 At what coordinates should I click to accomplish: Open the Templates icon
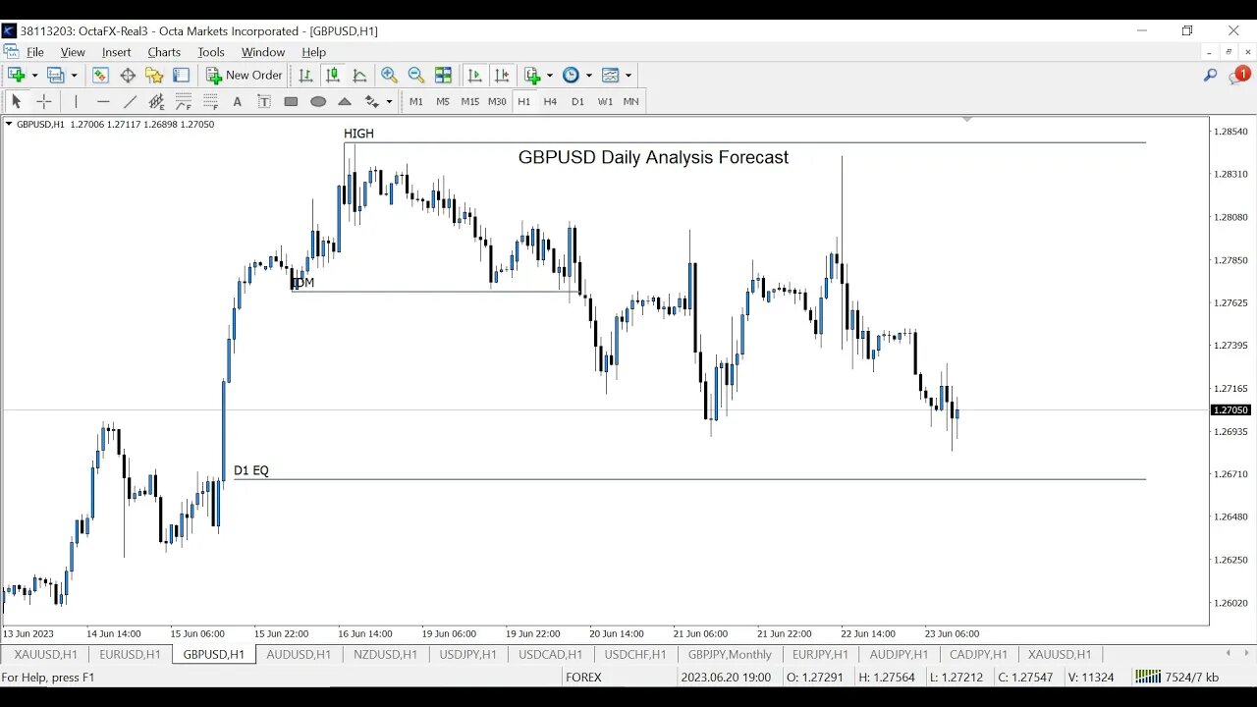pyautogui.click(x=610, y=75)
